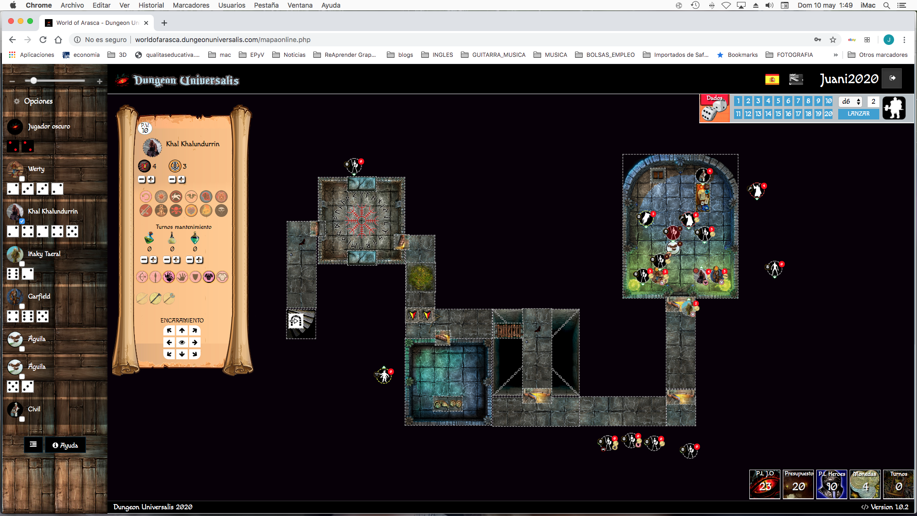The height and width of the screenshot is (516, 917).
Task: Reload the page with refresh icon
Action: [x=43, y=40]
